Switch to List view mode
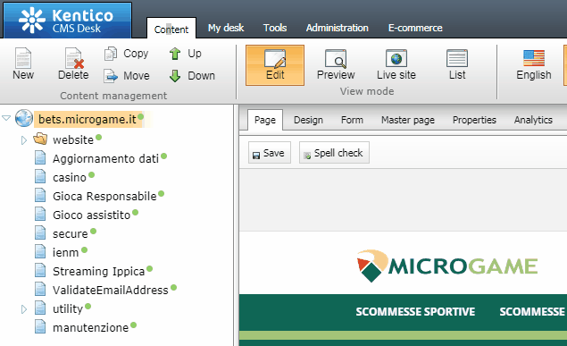567x346 pixels. click(457, 65)
